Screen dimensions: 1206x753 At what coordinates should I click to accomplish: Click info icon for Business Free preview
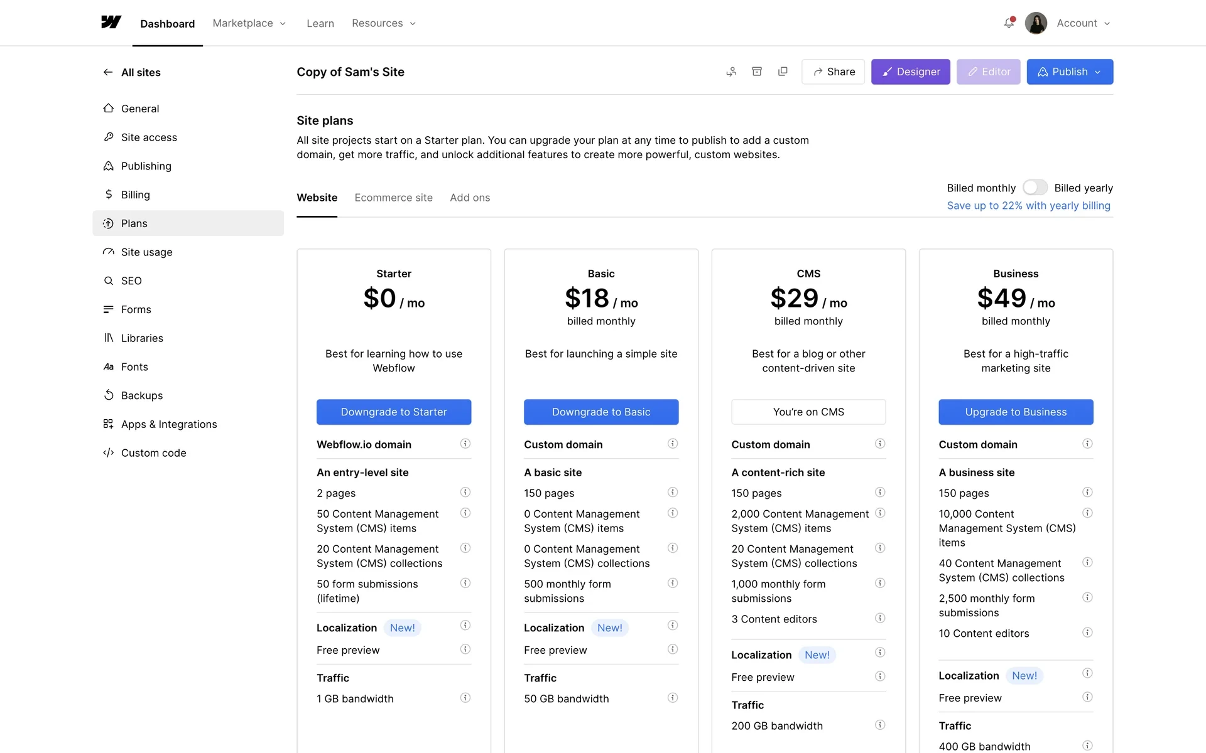pyautogui.click(x=1087, y=697)
